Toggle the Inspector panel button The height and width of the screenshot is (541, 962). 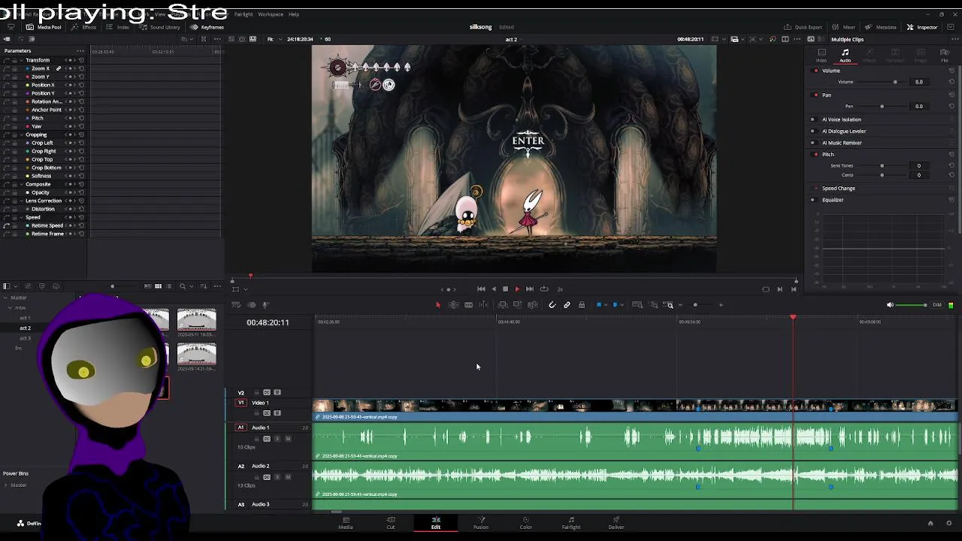922,27
